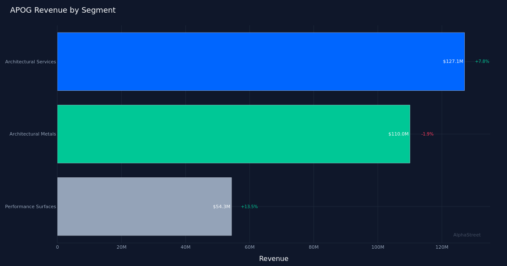The height and width of the screenshot is (266, 507).
Task: Click the 100M tick on x-axis
Action: click(378, 247)
